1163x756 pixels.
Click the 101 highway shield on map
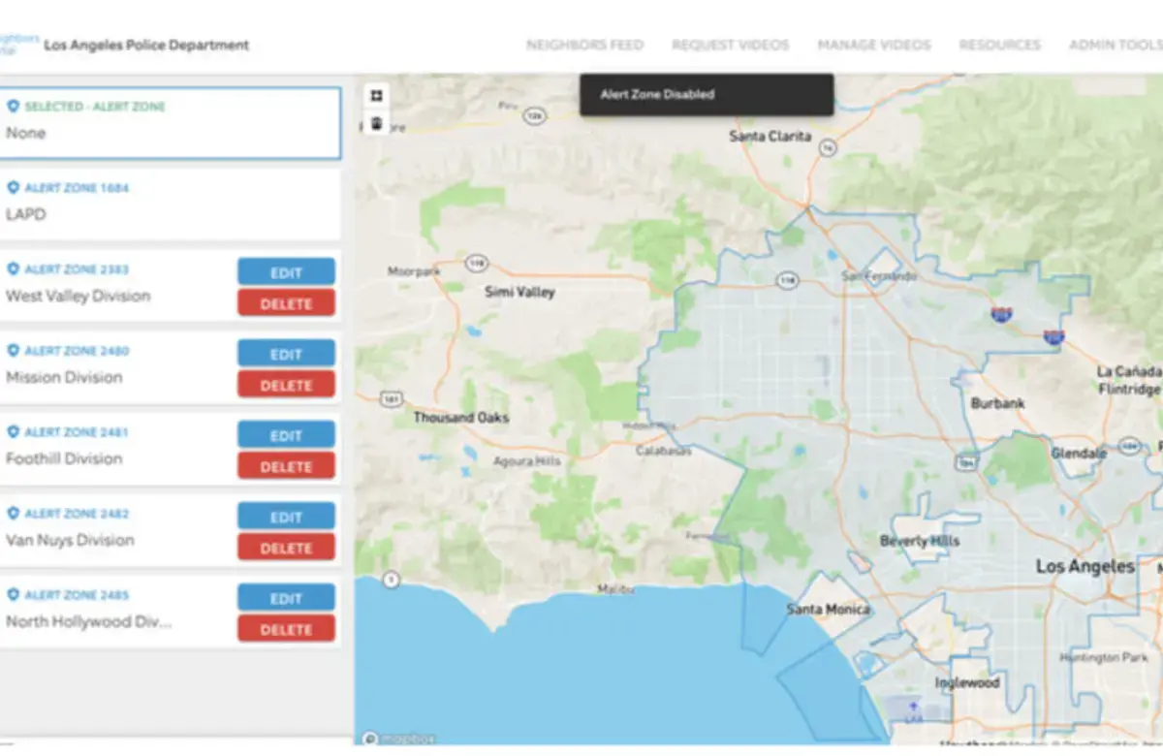[x=392, y=397]
